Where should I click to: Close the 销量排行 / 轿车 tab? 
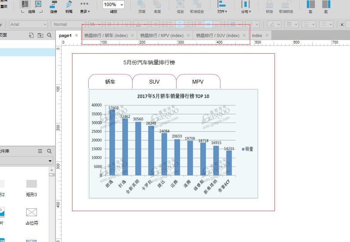click(x=132, y=35)
